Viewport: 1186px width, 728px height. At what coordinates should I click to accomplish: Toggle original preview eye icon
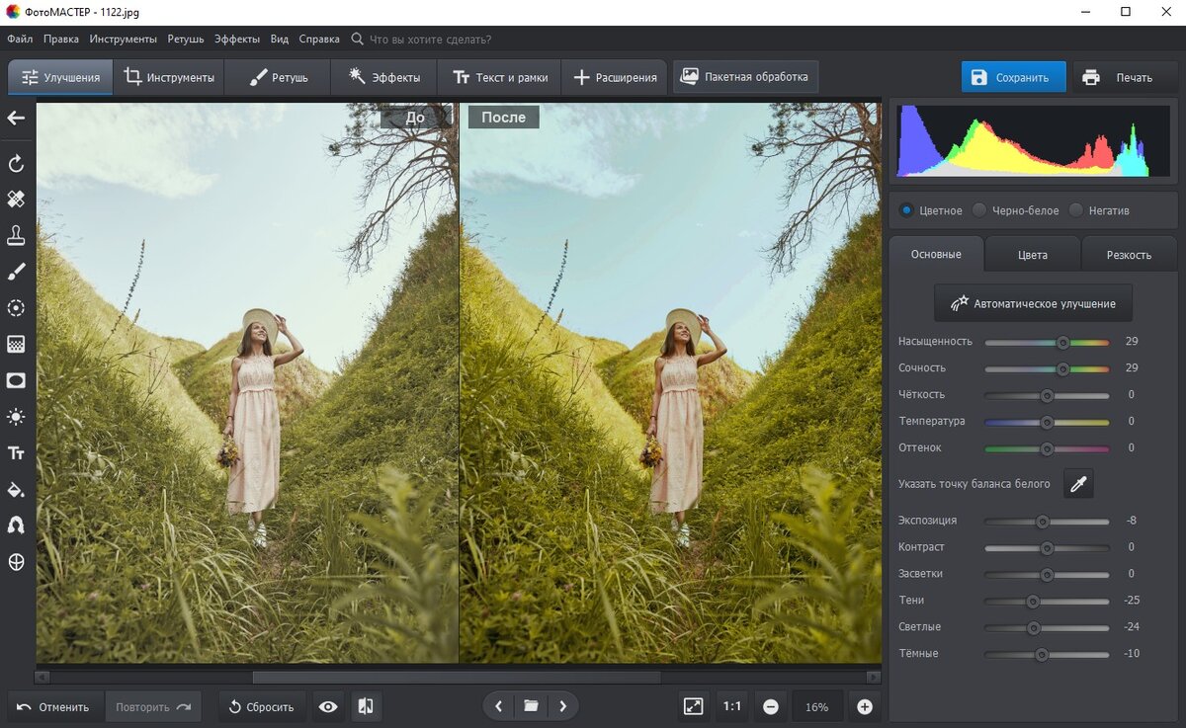coord(328,706)
